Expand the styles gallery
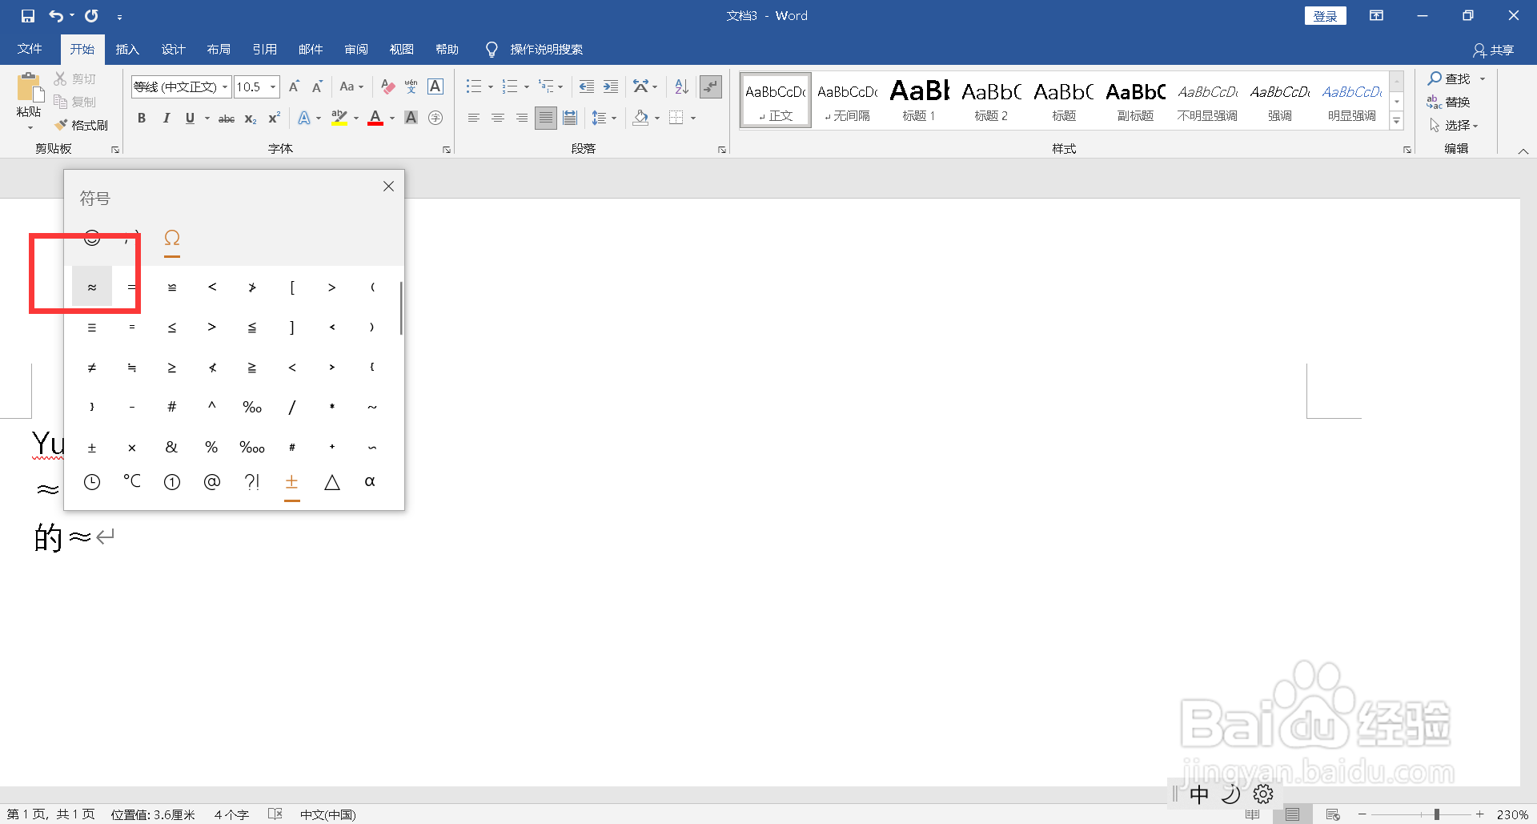Screen dimensions: 1537x824 (1397, 122)
